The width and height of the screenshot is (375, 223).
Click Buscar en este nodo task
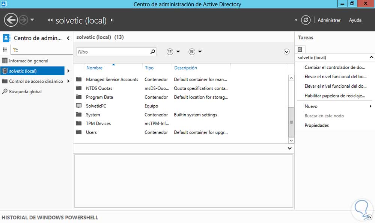point(324,116)
